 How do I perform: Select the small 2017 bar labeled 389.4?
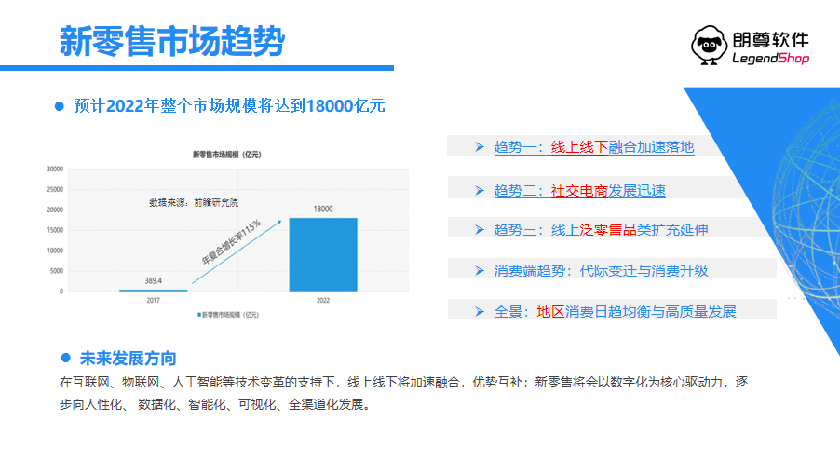(153, 290)
